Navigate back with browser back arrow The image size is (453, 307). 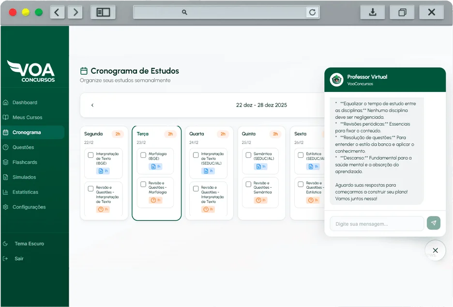(57, 13)
